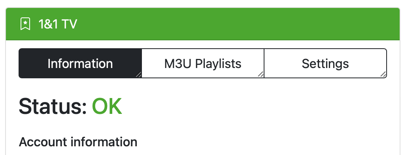Open the Settings tab
The width and height of the screenshot is (404, 155).
tap(325, 63)
